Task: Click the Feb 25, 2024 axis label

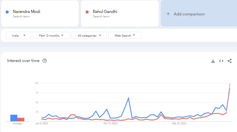Action: coord(179,123)
